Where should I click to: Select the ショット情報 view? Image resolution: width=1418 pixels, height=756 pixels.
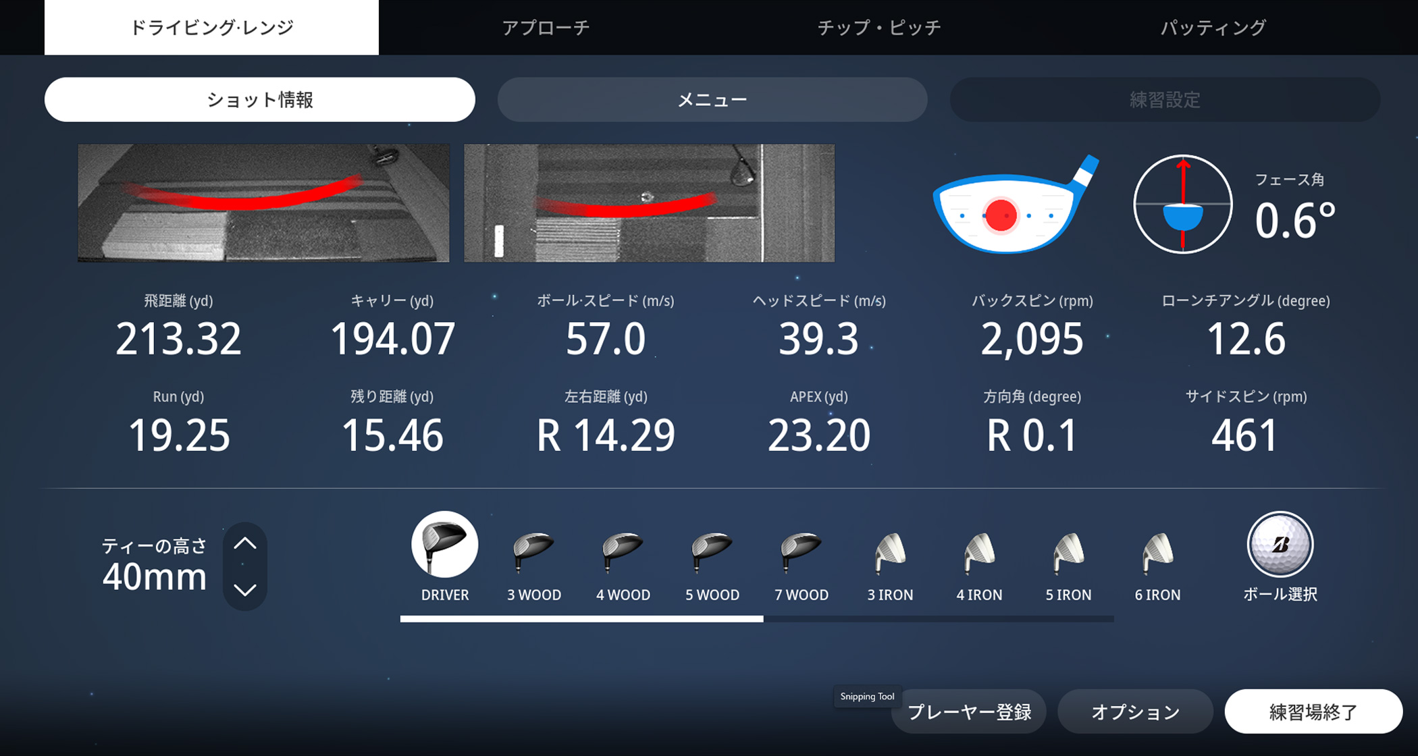pyautogui.click(x=260, y=100)
